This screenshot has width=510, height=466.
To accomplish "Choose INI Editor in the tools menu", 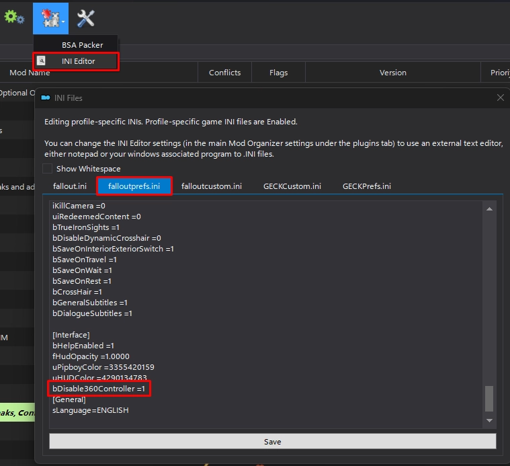I will click(x=79, y=61).
